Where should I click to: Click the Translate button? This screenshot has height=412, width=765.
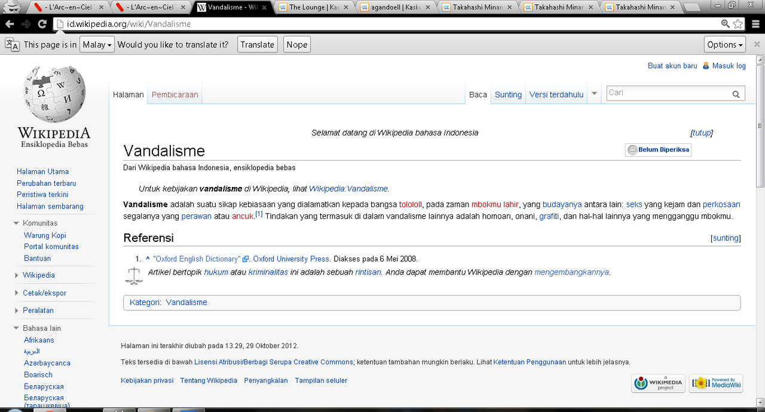tap(258, 44)
